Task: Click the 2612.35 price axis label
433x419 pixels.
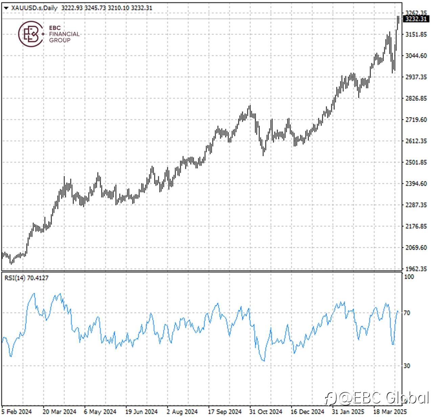Action: coord(416,141)
